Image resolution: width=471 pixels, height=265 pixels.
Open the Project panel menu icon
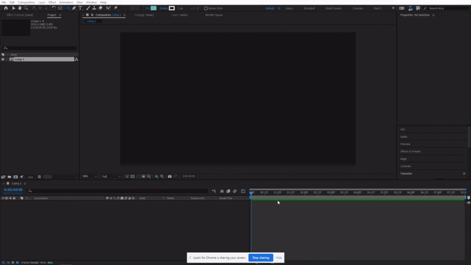[x=60, y=15]
